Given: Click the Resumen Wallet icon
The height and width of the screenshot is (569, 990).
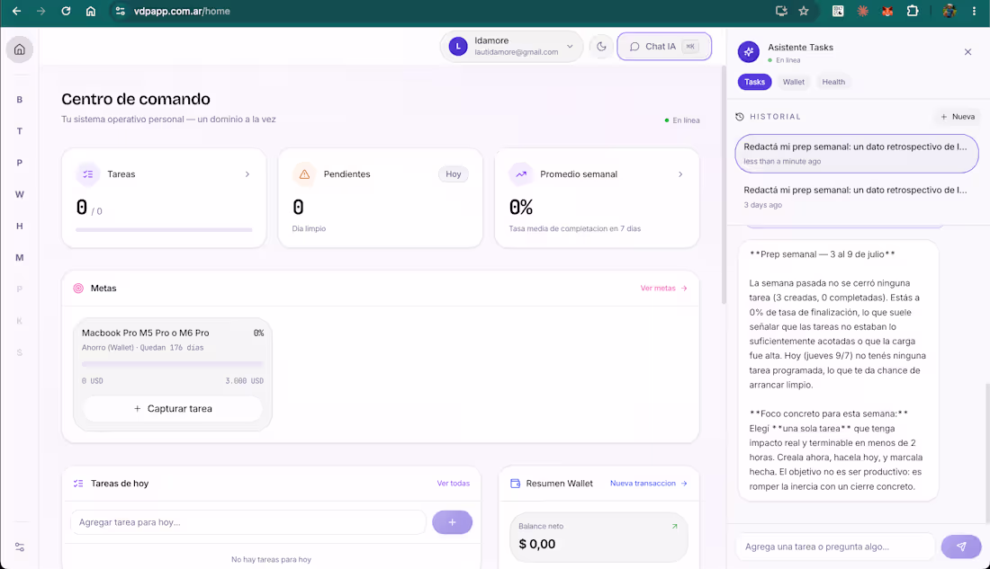Looking at the screenshot, I should [515, 484].
